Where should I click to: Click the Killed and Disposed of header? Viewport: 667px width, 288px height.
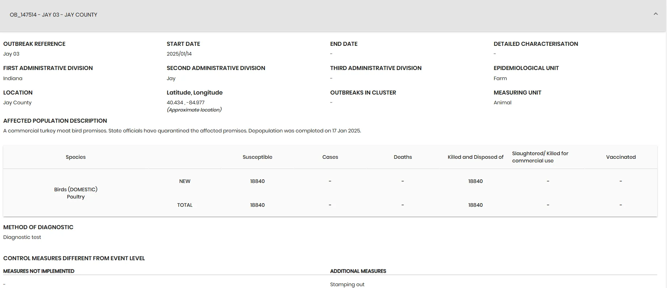pyautogui.click(x=476, y=157)
